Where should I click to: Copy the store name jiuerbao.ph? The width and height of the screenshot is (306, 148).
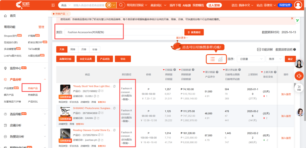pos(99,140)
